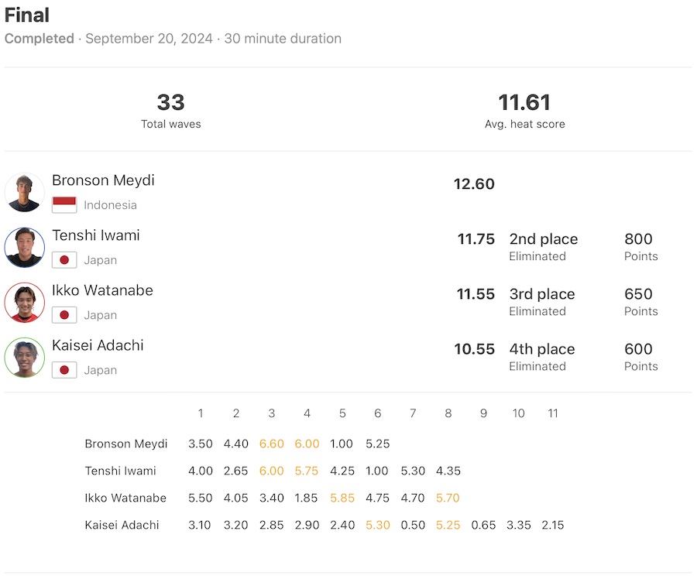Click Japan flag under Ikko Watanabe
Viewport: 697px width, 579px height.
[64, 315]
